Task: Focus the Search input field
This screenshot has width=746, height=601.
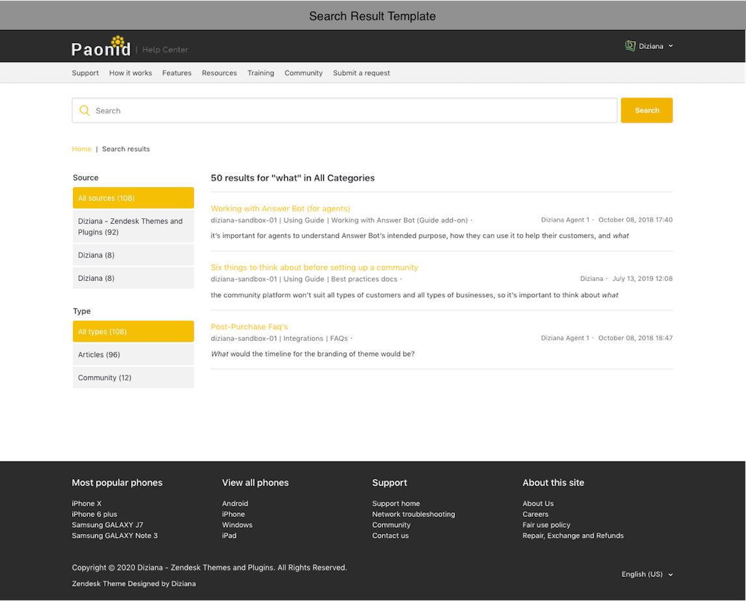Action: tap(345, 110)
